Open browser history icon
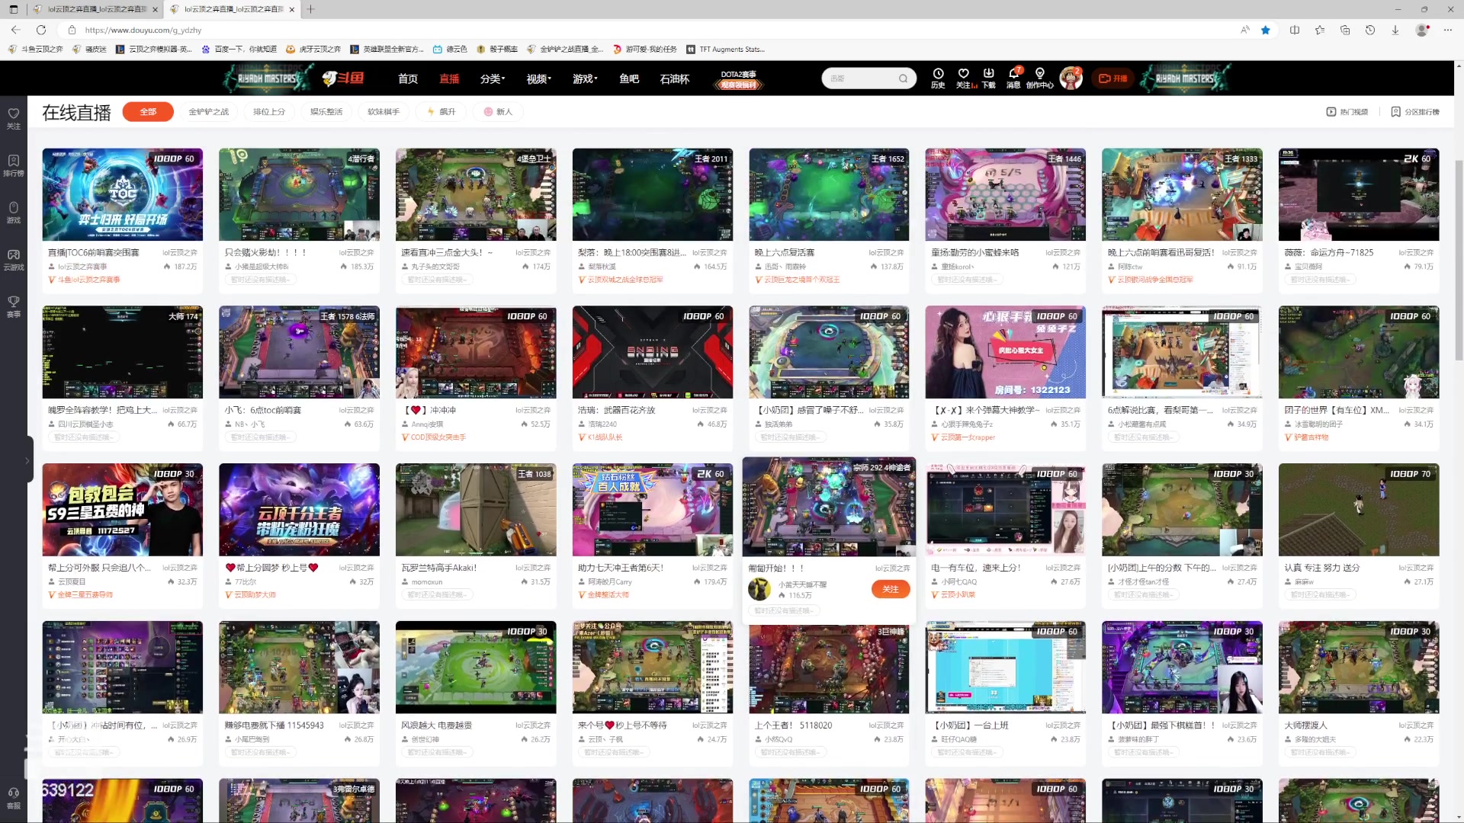 pos(1370,30)
